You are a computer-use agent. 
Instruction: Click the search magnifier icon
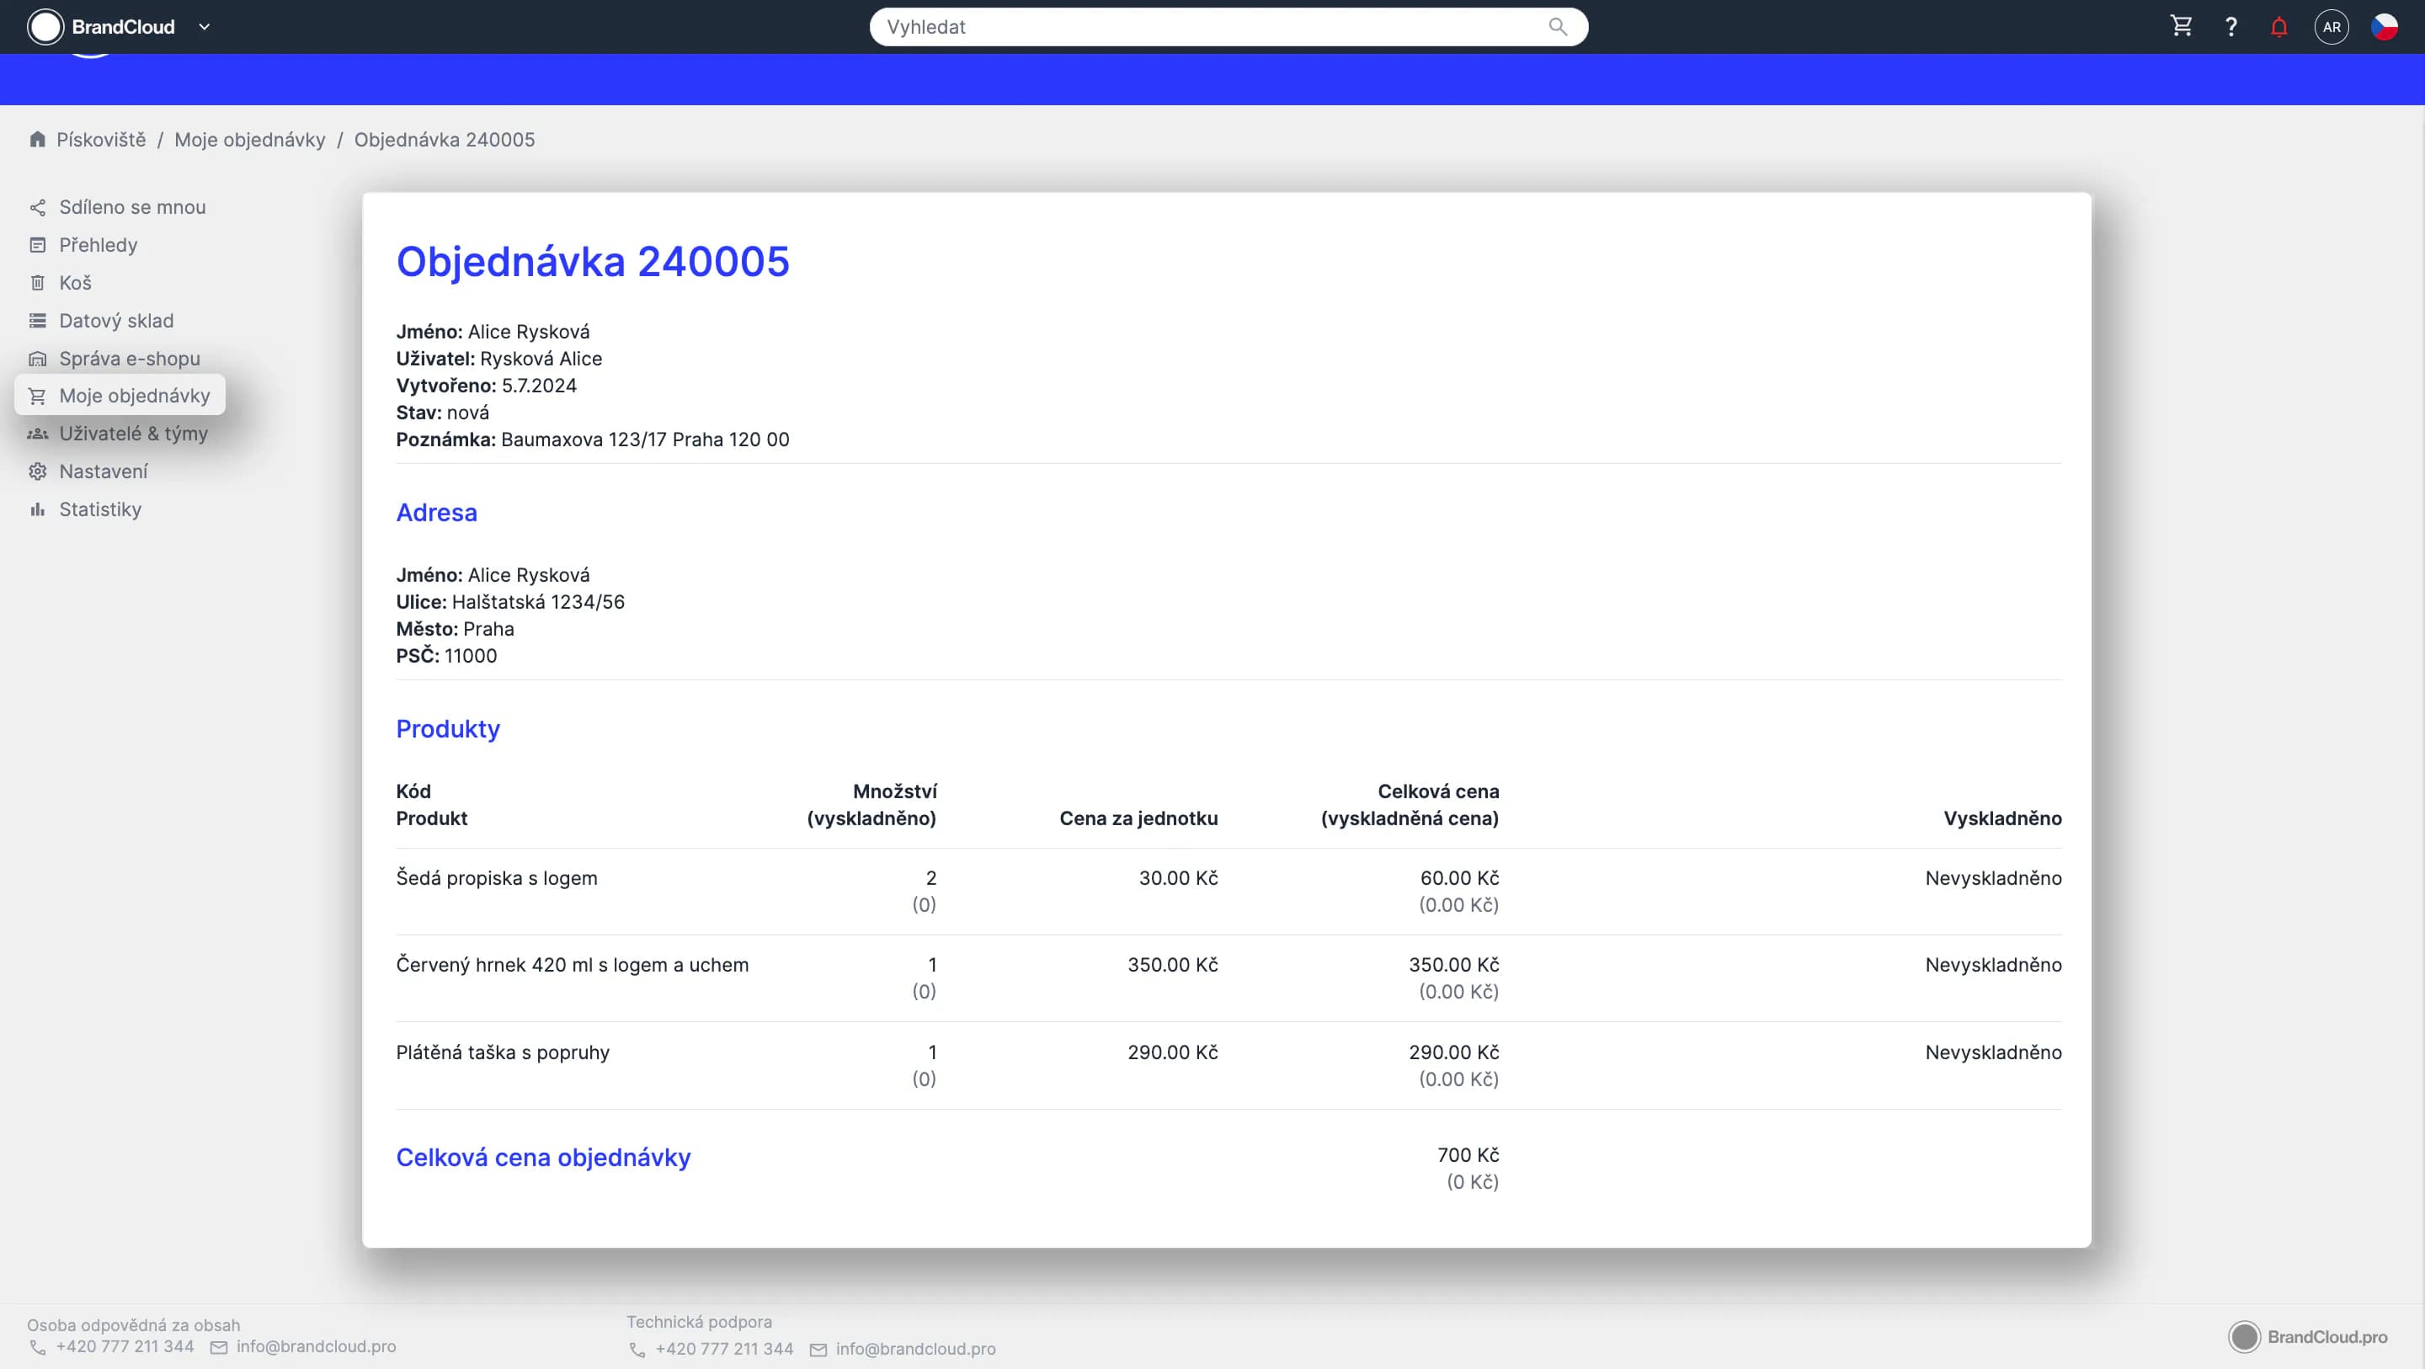tap(1558, 26)
